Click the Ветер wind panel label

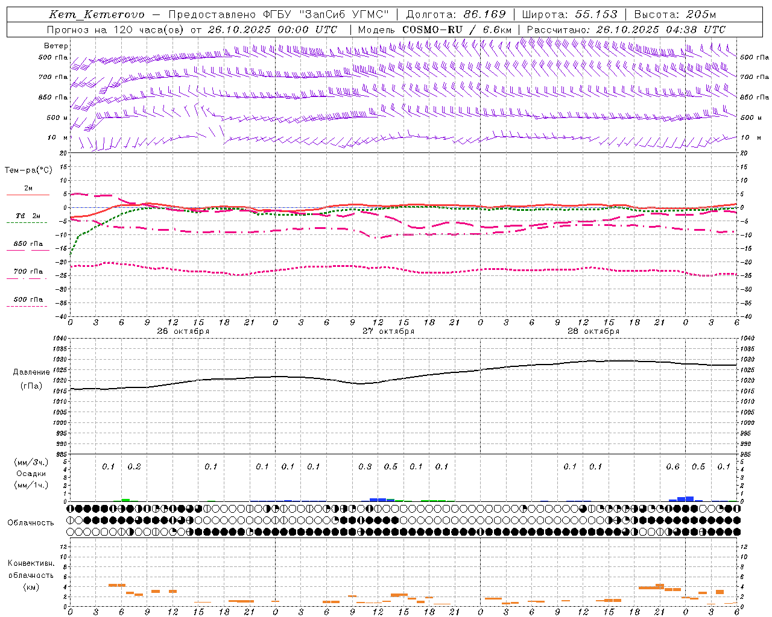pos(56,46)
